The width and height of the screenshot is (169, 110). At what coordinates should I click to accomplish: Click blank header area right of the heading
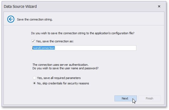108,19
